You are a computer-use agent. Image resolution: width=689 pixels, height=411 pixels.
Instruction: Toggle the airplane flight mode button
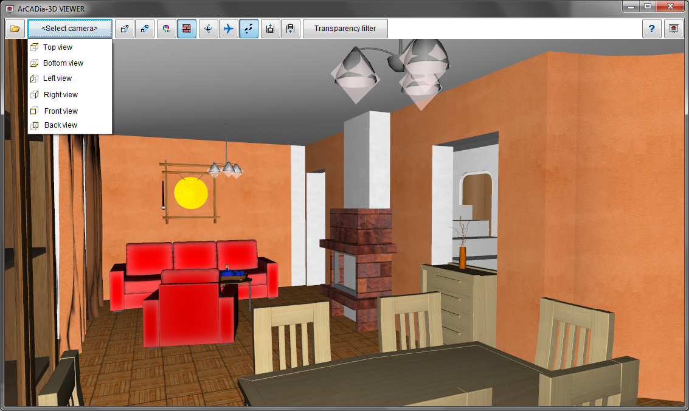coord(229,29)
